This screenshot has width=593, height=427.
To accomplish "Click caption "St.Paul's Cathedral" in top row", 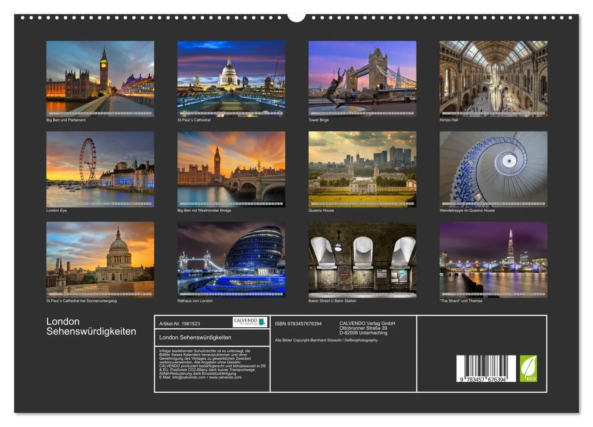I will pyautogui.click(x=194, y=120).
